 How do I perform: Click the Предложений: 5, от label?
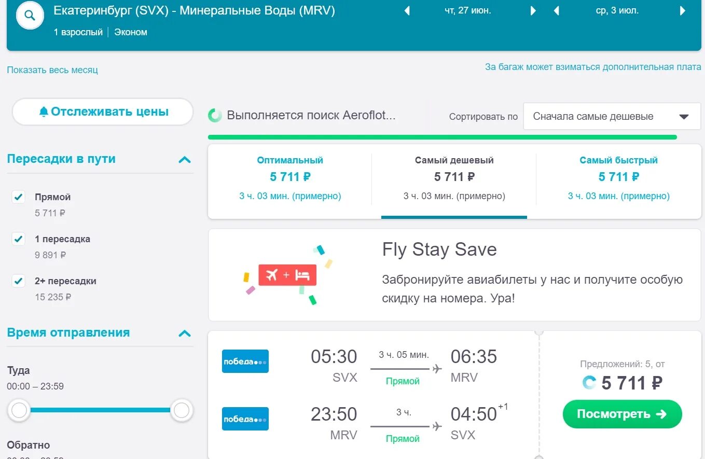622,364
